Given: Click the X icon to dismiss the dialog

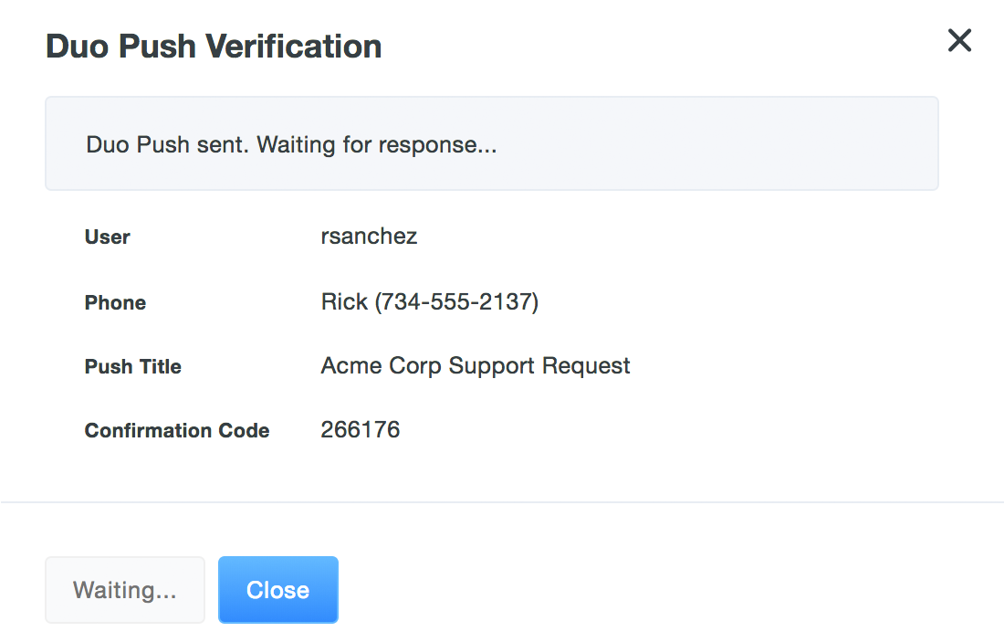Looking at the screenshot, I should [959, 40].
